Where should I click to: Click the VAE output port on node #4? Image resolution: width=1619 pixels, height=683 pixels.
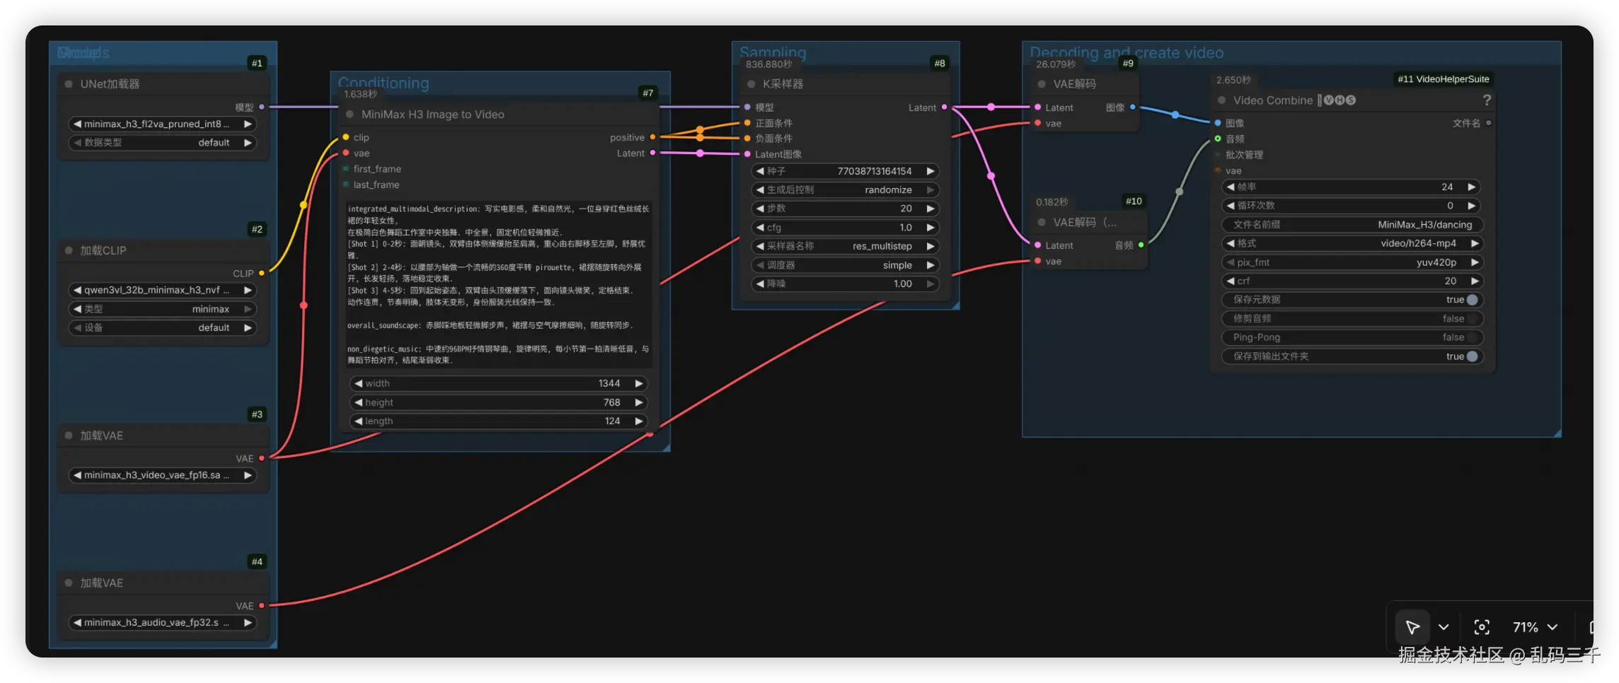point(262,606)
